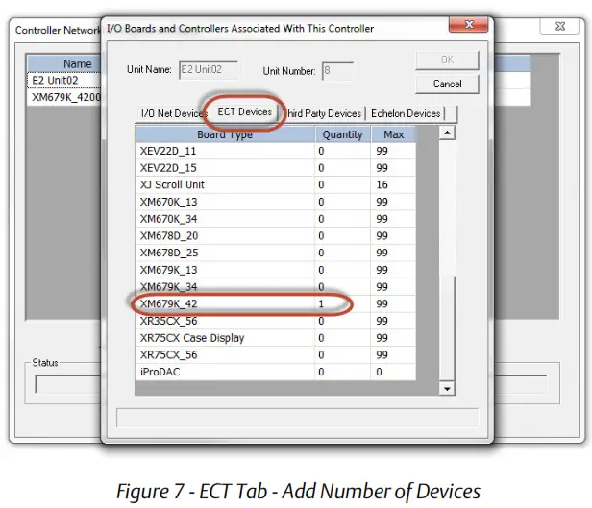This screenshot has height=508, width=592.
Task: Open the Third Party Devices tab
Action: click(x=324, y=113)
